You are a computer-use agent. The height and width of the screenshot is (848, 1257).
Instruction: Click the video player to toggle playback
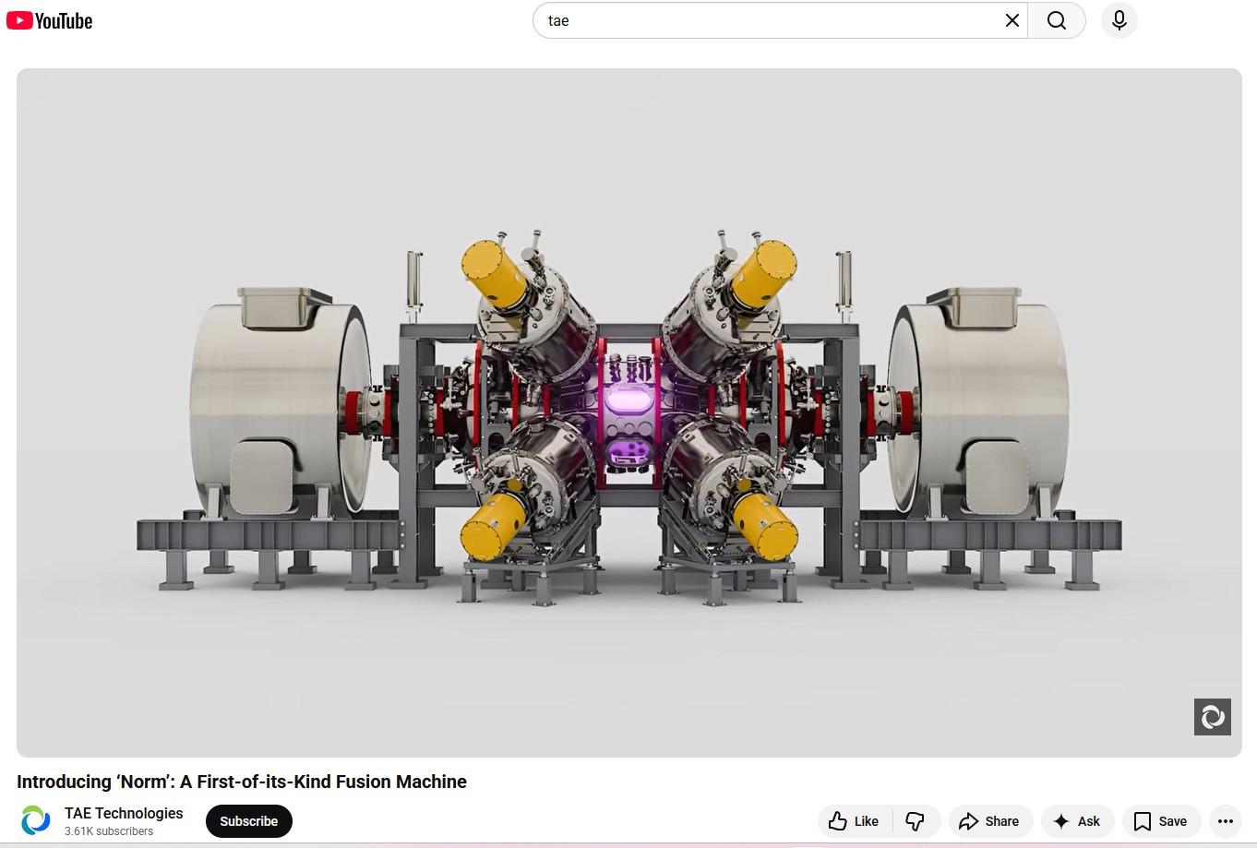click(x=628, y=185)
